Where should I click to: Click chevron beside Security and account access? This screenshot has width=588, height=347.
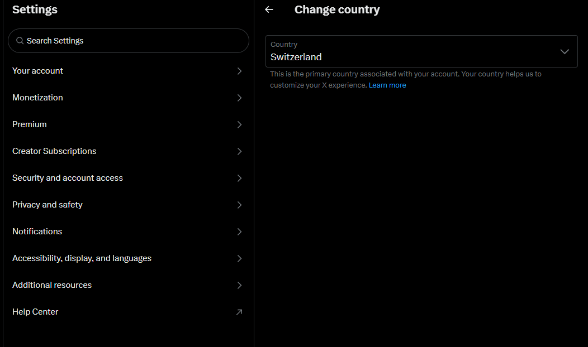(239, 178)
